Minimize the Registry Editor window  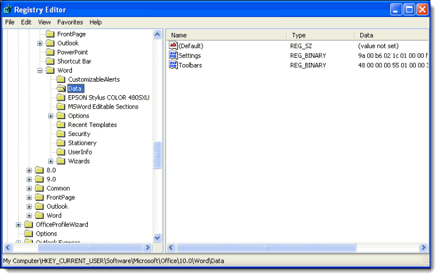(x=396, y=10)
